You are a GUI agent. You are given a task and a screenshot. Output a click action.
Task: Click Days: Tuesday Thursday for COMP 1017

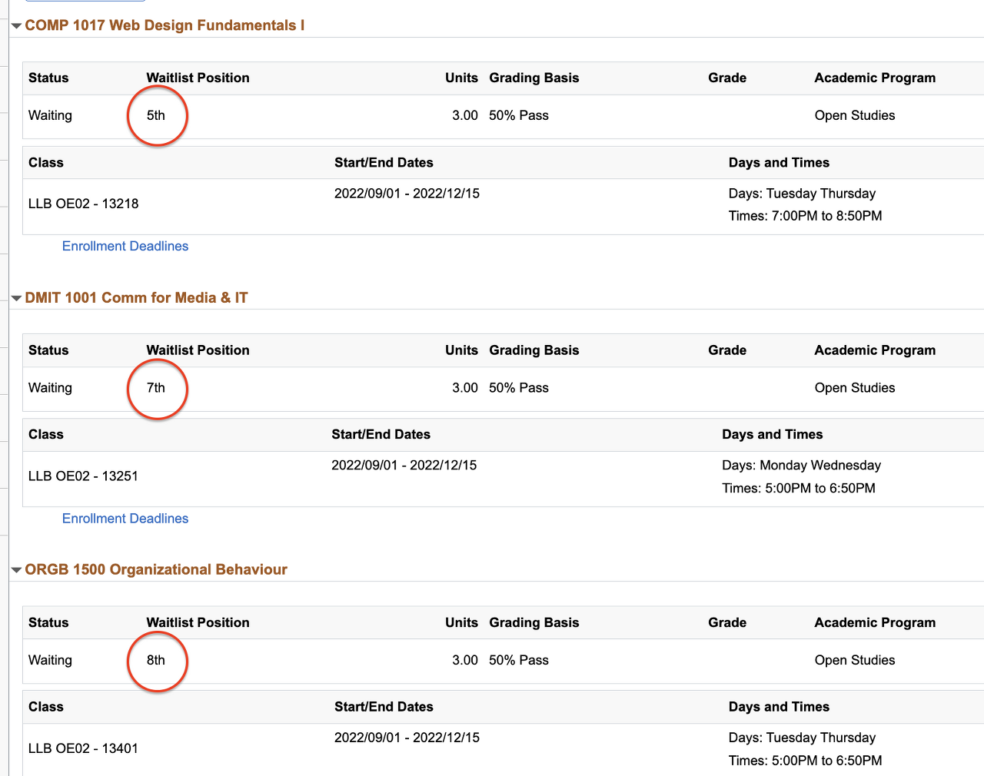[803, 194]
